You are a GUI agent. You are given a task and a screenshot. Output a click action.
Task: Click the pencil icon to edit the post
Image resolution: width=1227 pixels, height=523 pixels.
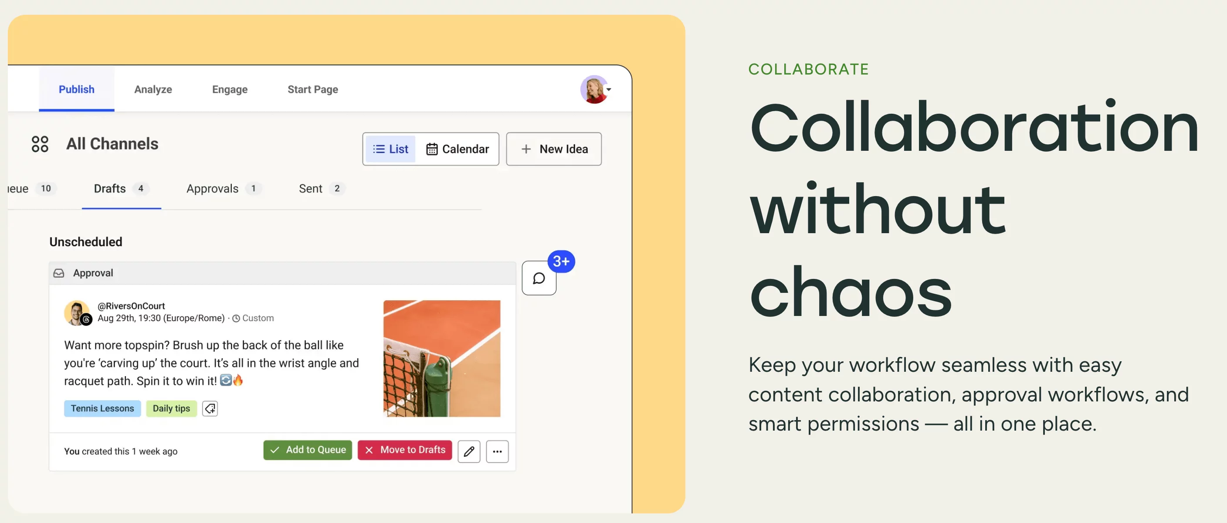click(469, 451)
